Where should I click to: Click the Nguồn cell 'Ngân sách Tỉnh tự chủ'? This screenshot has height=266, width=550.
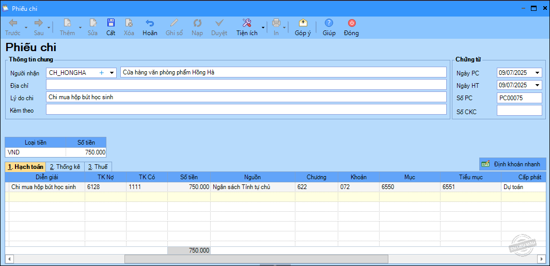[253, 187]
